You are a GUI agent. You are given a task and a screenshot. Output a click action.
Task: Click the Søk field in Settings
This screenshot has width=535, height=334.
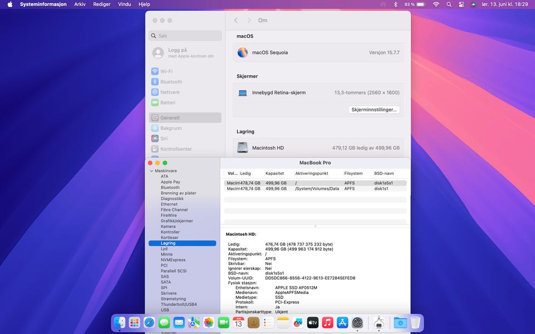[185, 36]
